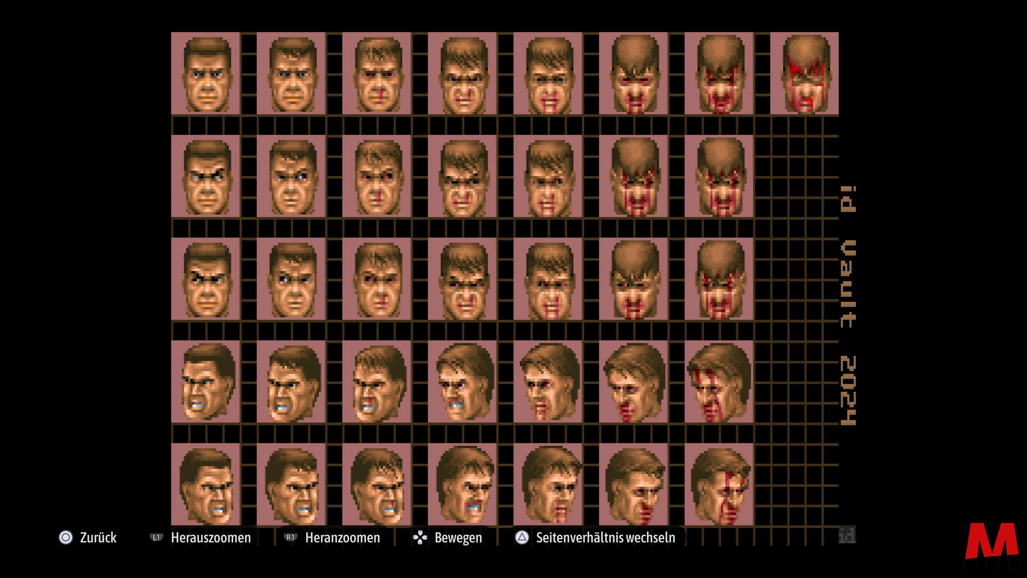Screen dimensions: 1027x578
Task: Select the fourth face in the top row
Action: coord(462,73)
